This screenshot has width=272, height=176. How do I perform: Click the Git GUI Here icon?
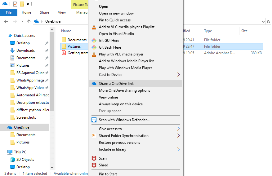click(94, 41)
